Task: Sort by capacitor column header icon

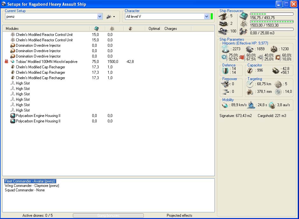Action: [130, 29]
